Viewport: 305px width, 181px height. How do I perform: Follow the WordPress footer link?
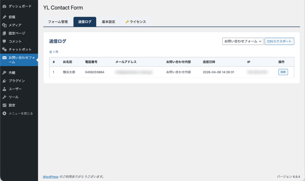(51, 177)
